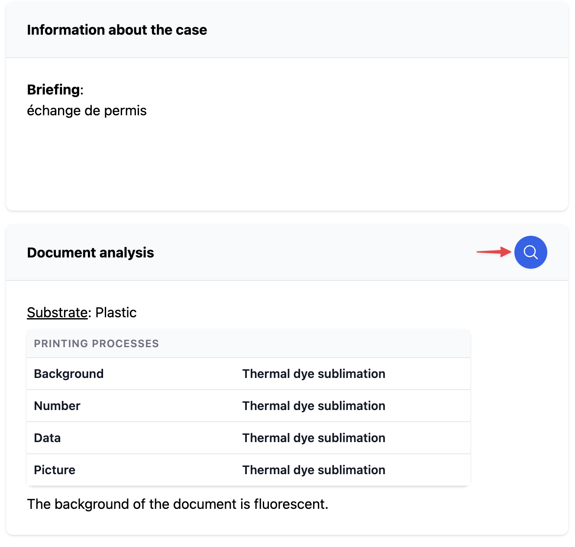575x547 pixels.
Task: Select the Briefing label
Action: (x=54, y=90)
